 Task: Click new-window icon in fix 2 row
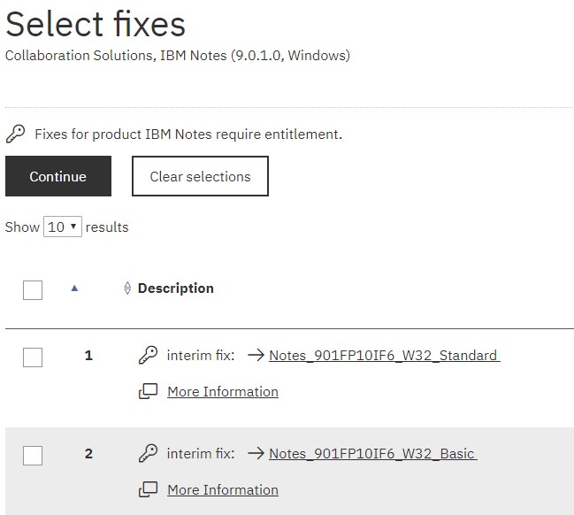(148, 489)
